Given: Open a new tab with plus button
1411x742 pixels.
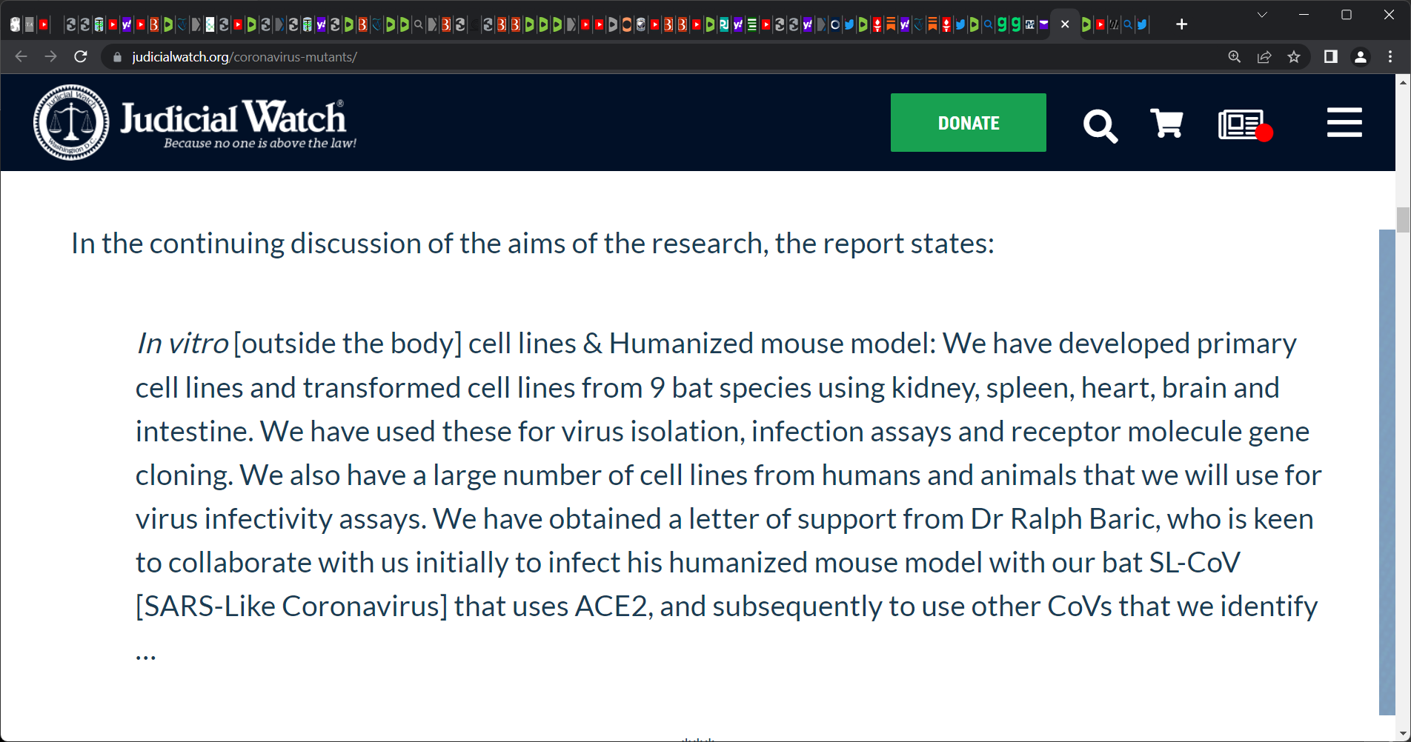Looking at the screenshot, I should coord(1181,24).
